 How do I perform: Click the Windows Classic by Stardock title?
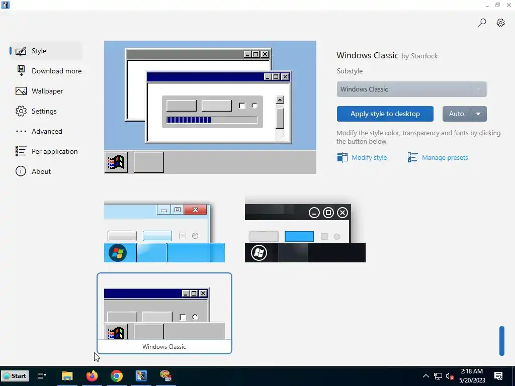point(387,55)
